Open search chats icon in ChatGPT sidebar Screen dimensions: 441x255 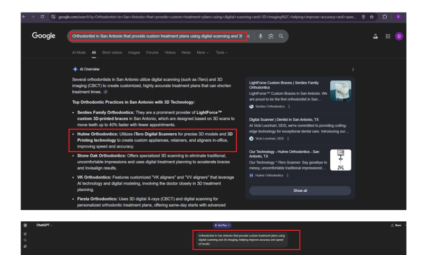tap(25, 240)
